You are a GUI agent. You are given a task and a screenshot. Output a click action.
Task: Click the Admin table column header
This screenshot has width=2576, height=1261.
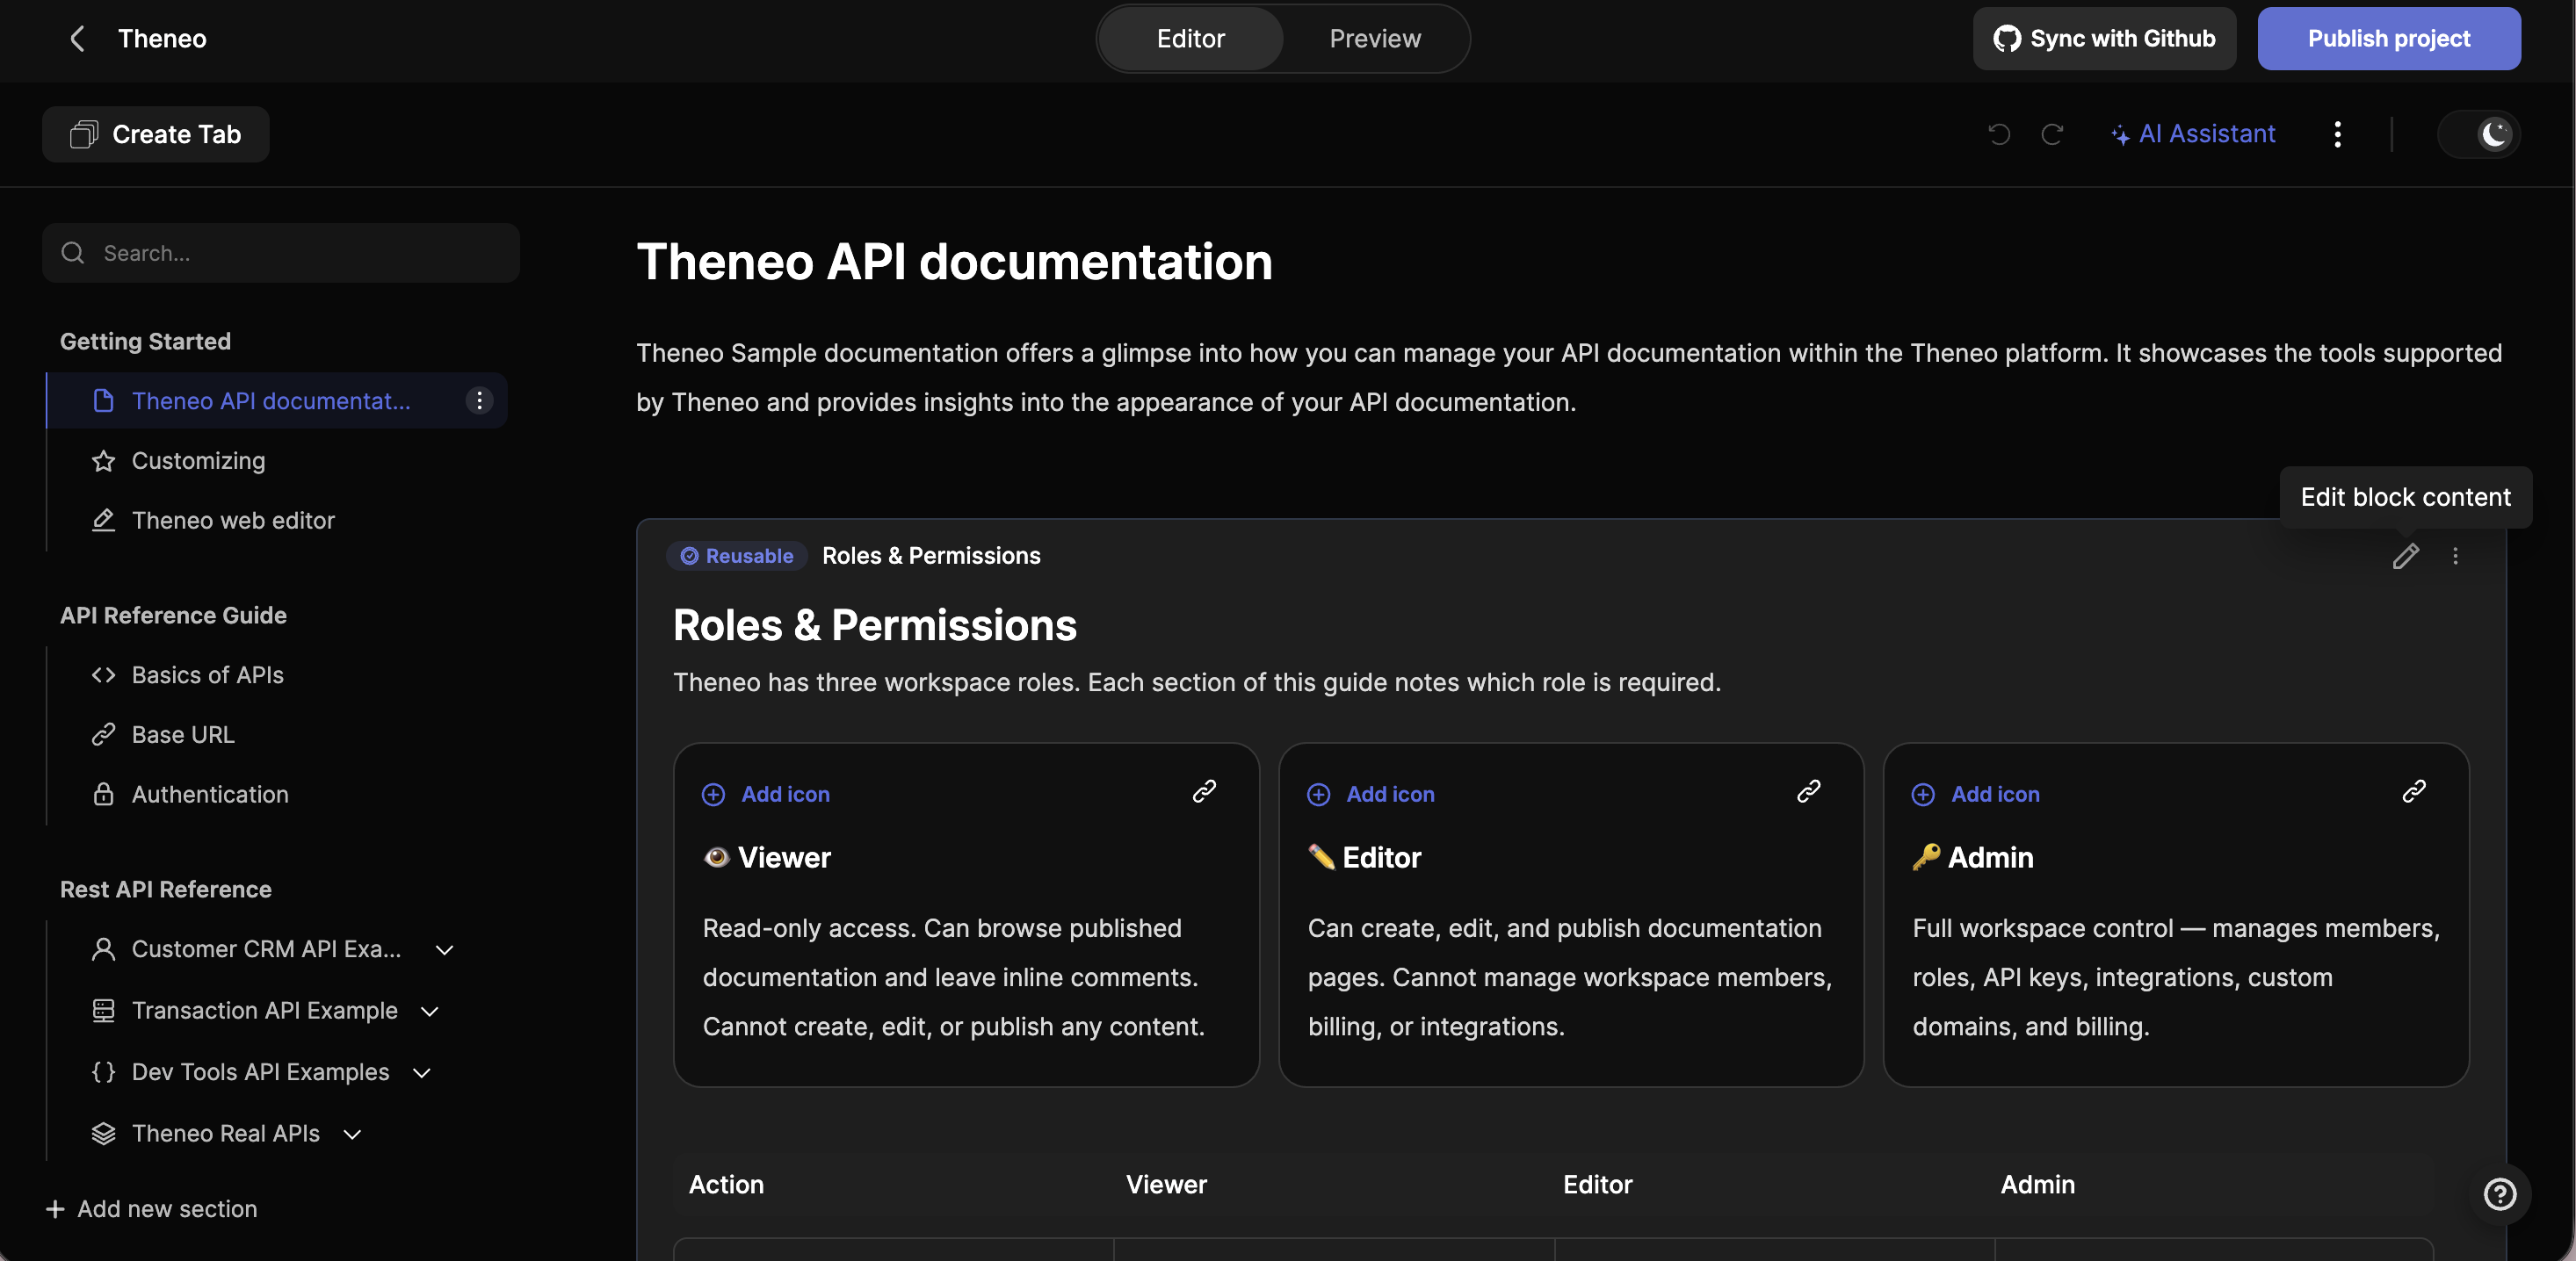point(2037,1185)
